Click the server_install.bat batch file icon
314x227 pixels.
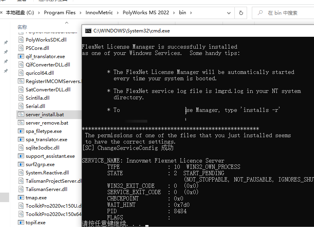(21, 114)
